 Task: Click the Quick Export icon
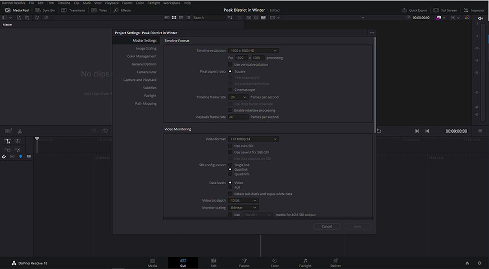(x=404, y=10)
